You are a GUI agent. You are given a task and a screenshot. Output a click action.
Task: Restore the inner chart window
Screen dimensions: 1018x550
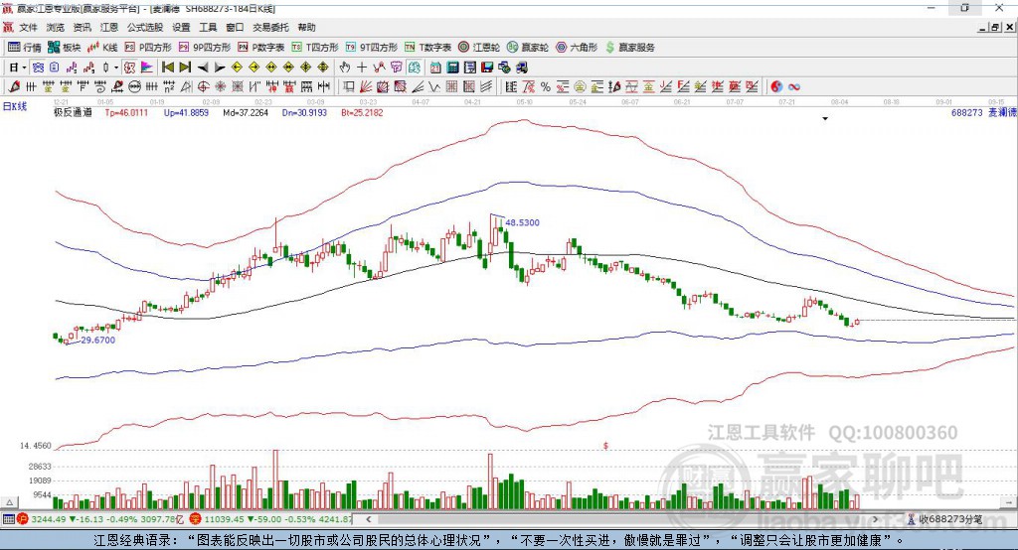click(x=996, y=27)
